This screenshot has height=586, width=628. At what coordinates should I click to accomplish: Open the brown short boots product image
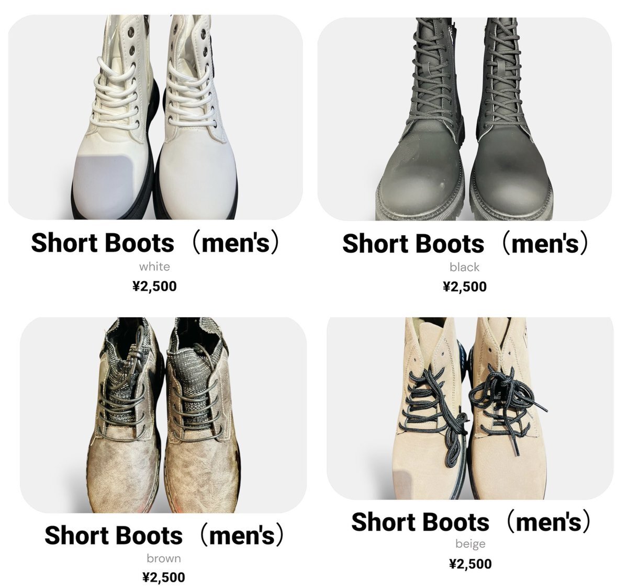click(x=163, y=415)
